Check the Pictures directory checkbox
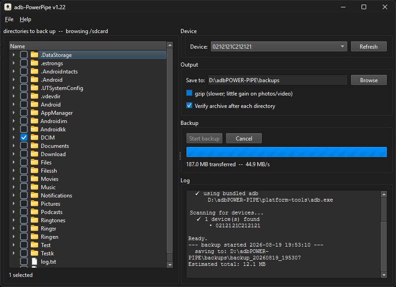The height and width of the screenshot is (287, 396). [x=24, y=204]
